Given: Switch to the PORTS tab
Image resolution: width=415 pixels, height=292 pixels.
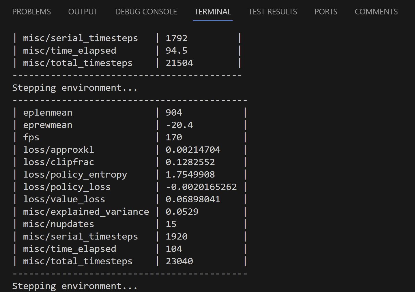Looking at the screenshot, I should [x=326, y=12].
